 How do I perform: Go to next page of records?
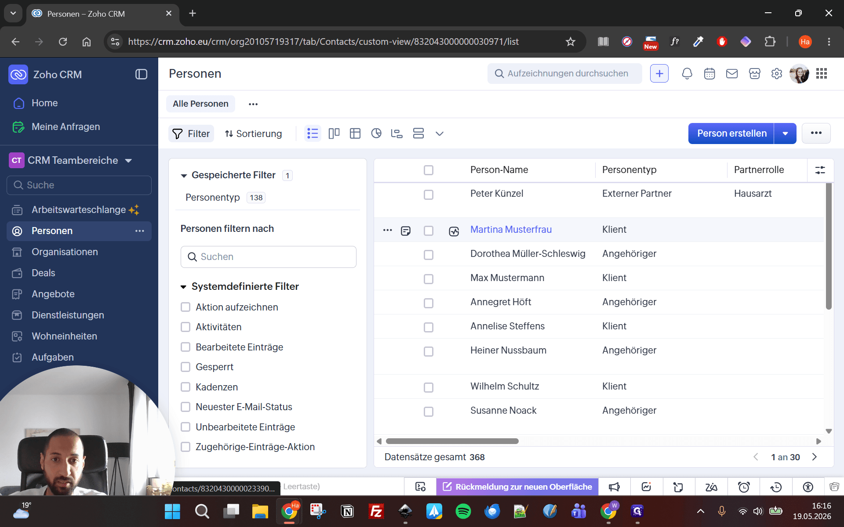pos(815,457)
